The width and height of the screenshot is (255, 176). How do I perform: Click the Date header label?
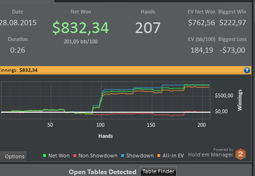tap(18, 12)
